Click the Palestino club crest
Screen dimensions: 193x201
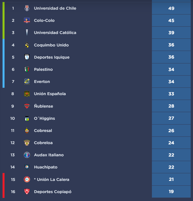pyautogui.click(x=27, y=69)
